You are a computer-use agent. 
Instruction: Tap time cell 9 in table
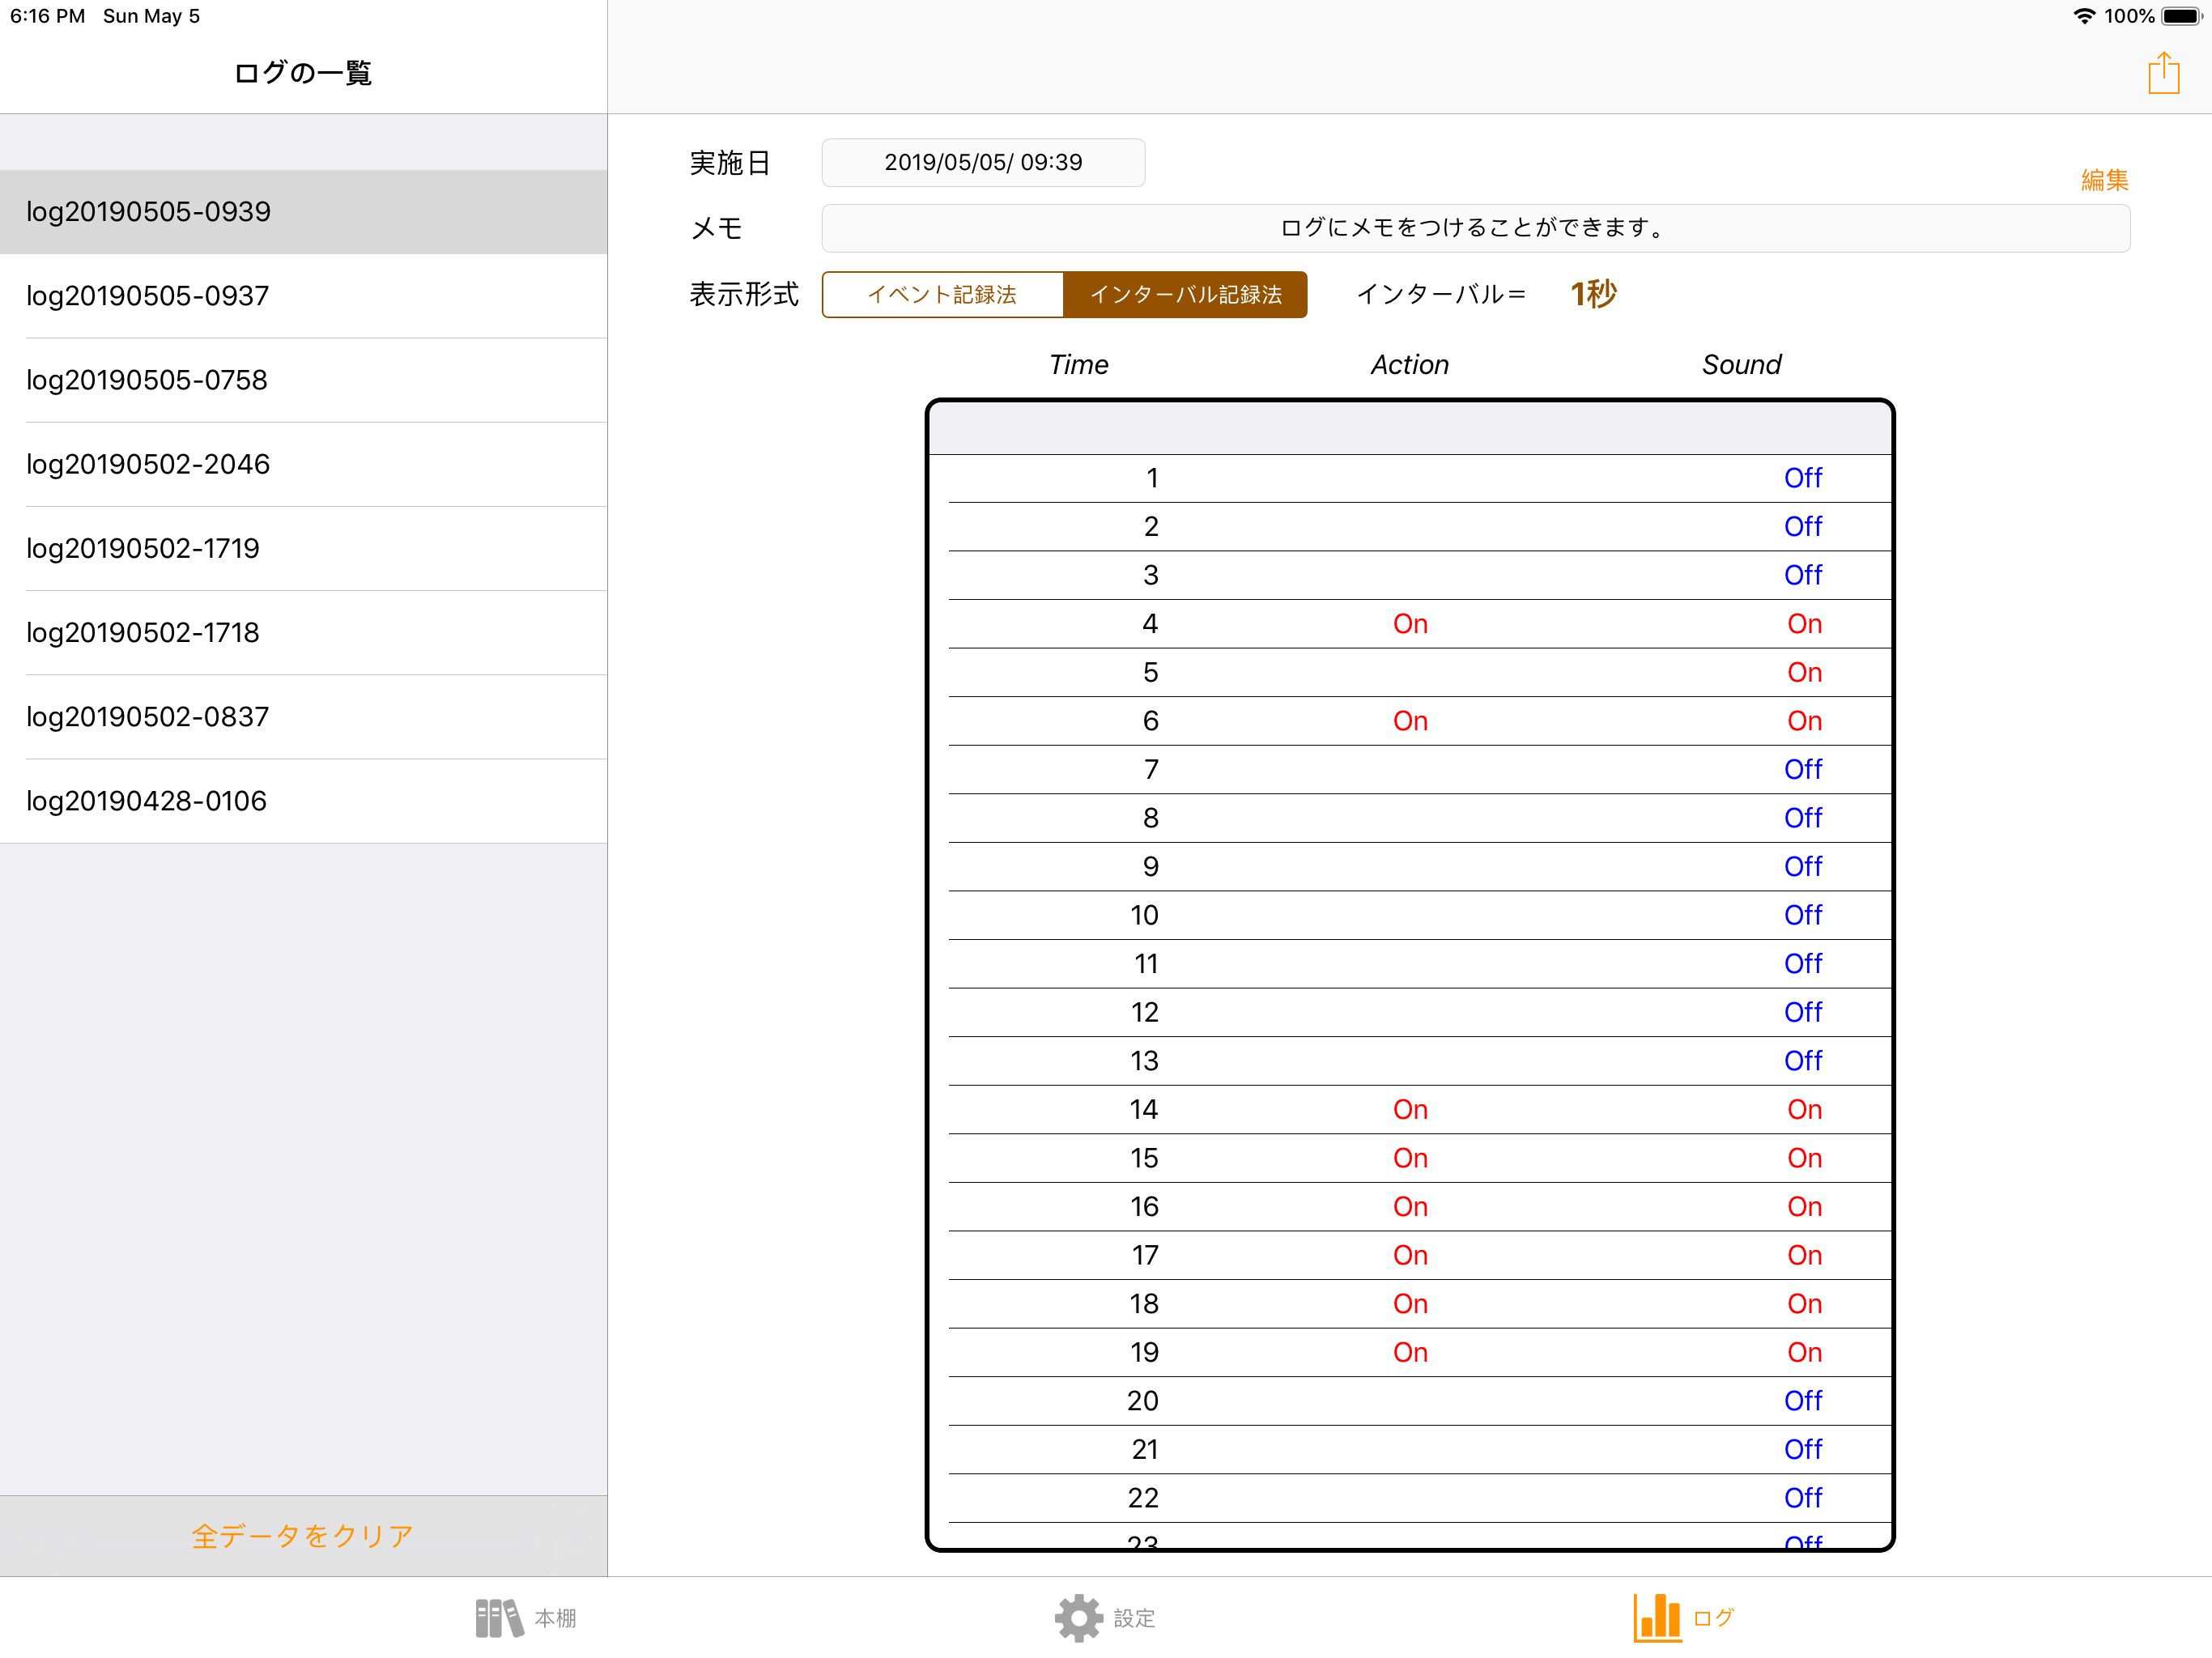(x=1151, y=866)
